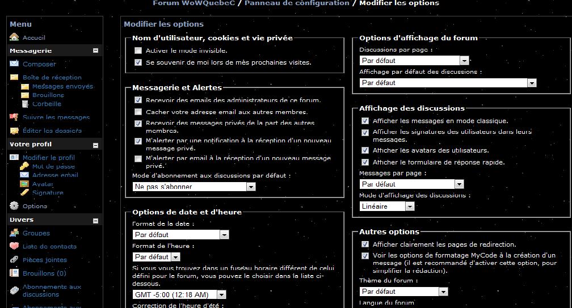Click the Groupes people icon
Viewport: 572px width, 308px height.
tap(14, 233)
